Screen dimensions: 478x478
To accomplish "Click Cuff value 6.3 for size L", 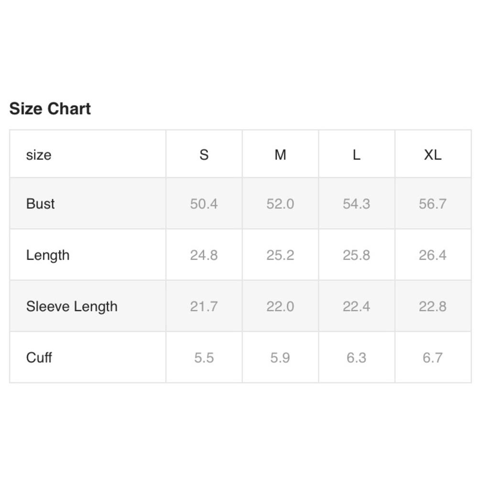I will tap(357, 358).
